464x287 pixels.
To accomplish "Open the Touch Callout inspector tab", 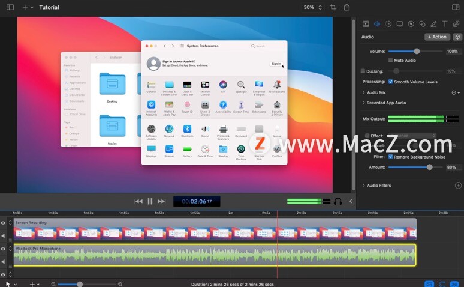I will coord(422,24).
